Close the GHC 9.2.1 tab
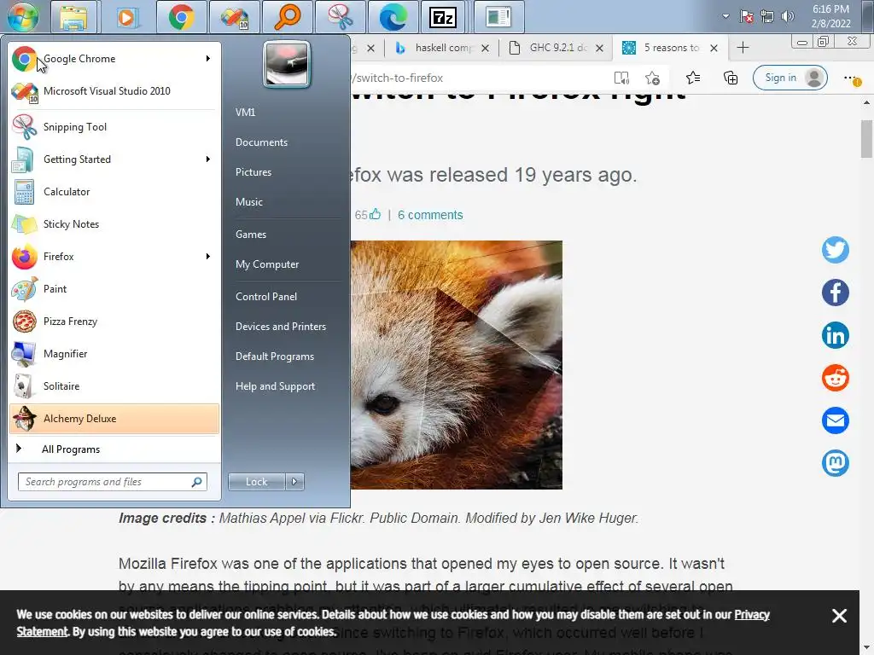Image resolution: width=874 pixels, height=655 pixels. (x=599, y=49)
